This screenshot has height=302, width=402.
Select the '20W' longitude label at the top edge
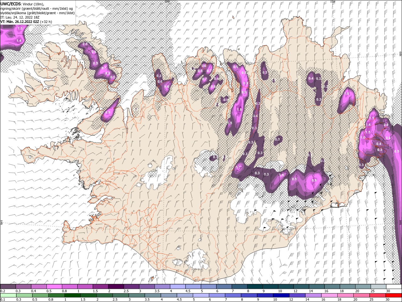point(167,1)
